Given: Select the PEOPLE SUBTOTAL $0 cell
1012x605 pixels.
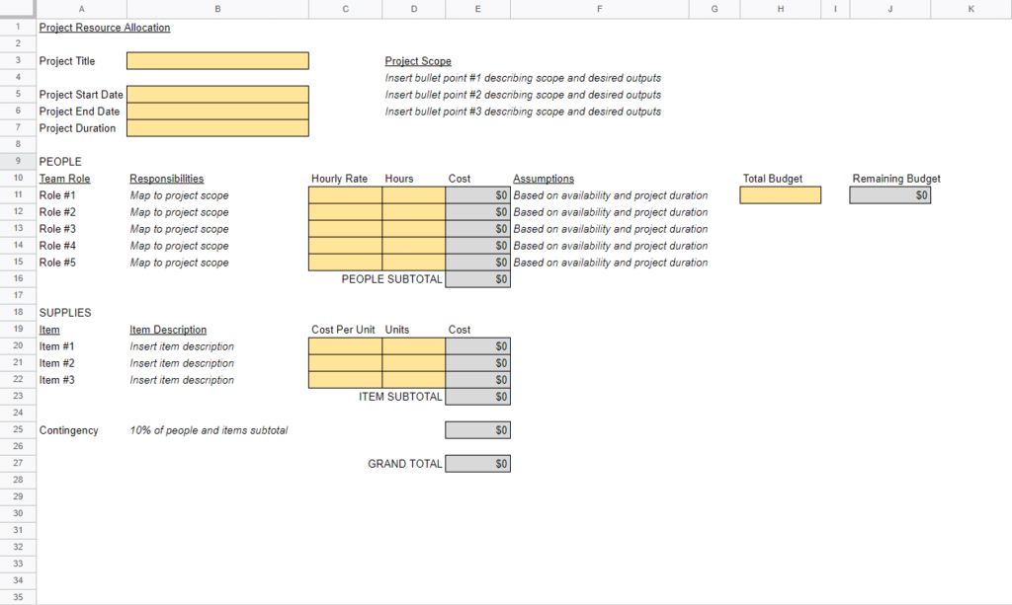Looking at the screenshot, I should tap(477, 279).
